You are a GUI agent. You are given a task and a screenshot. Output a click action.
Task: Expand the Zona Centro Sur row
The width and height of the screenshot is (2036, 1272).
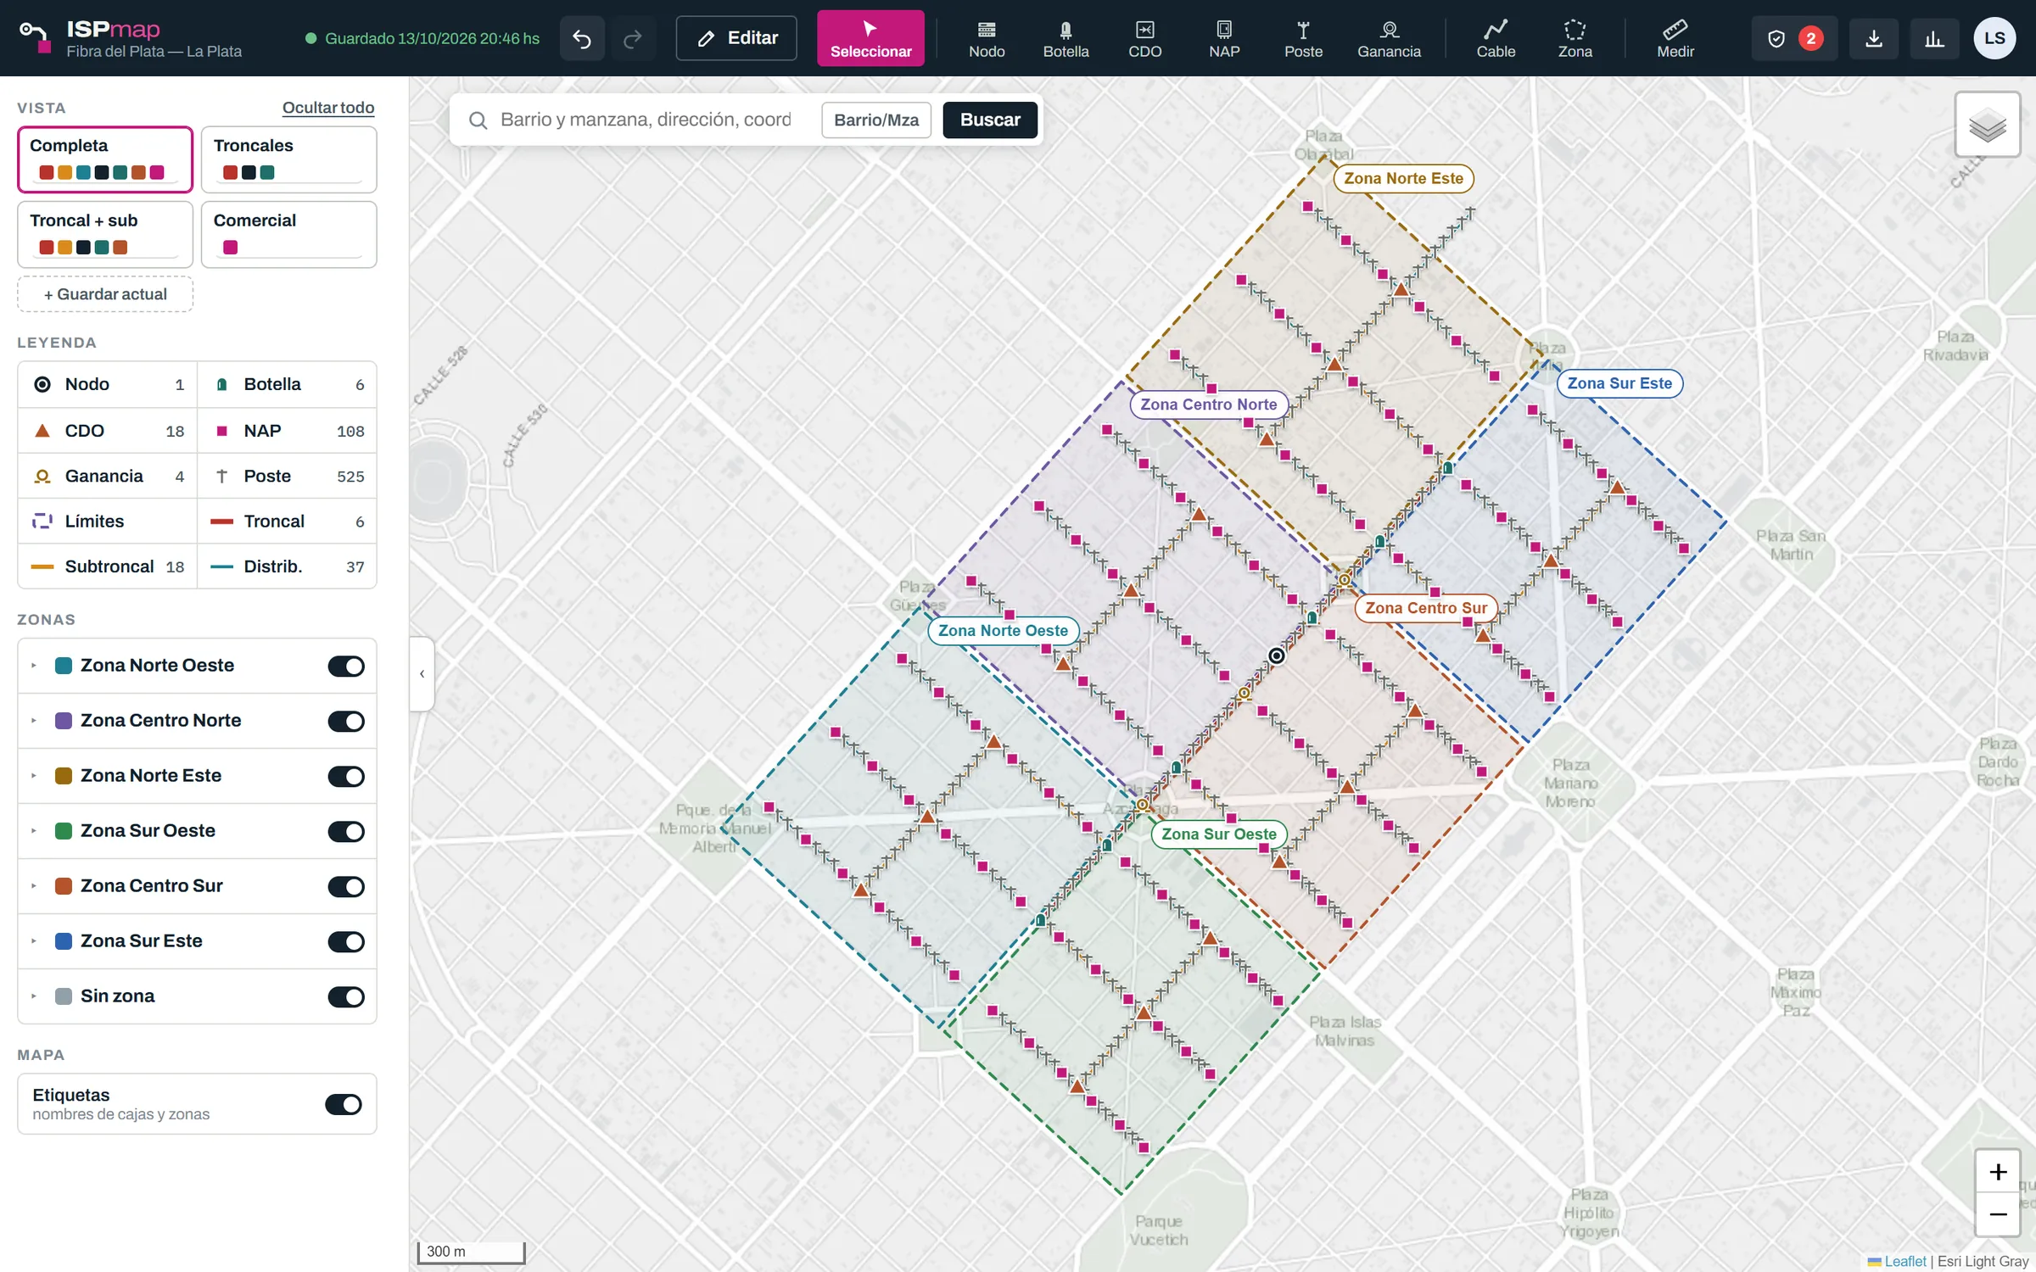pos(34,886)
